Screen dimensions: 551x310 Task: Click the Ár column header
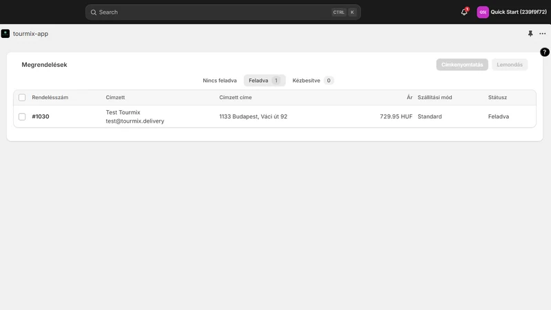tap(409, 97)
